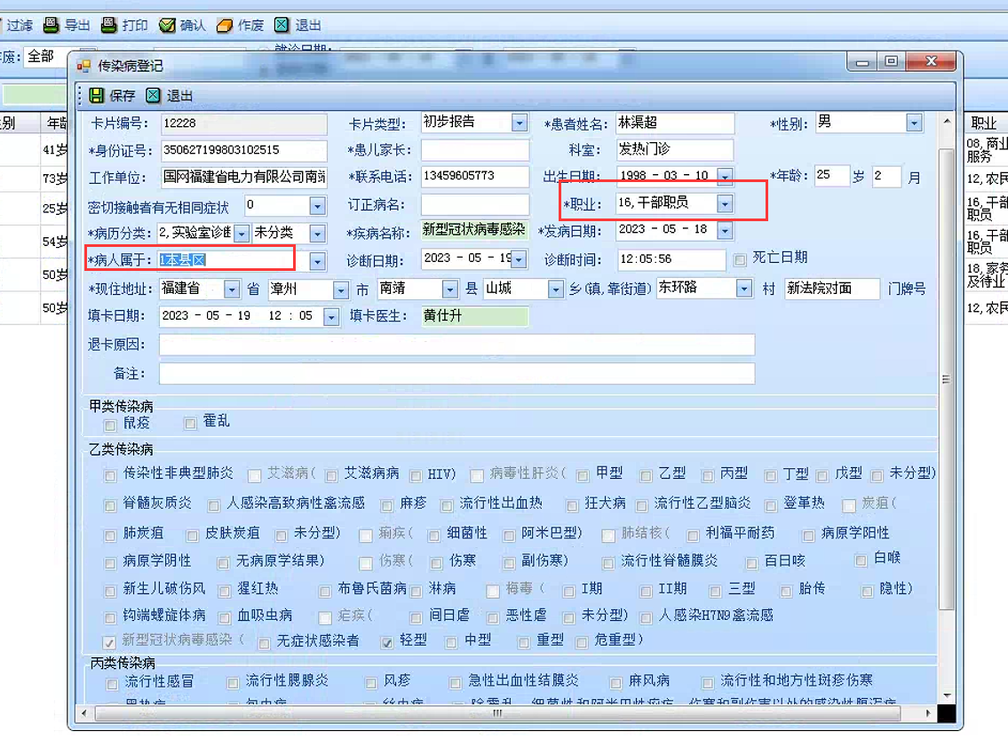1008x747 pixels.
Task: Check the 登革热 checkbox
Action: pos(771,505)
